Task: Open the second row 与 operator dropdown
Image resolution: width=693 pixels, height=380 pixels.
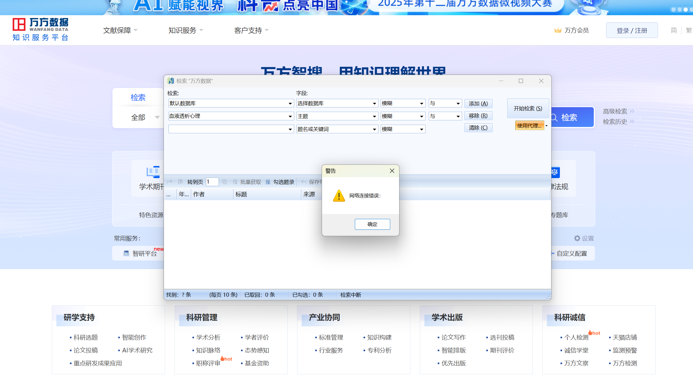Action: [458, 116]
